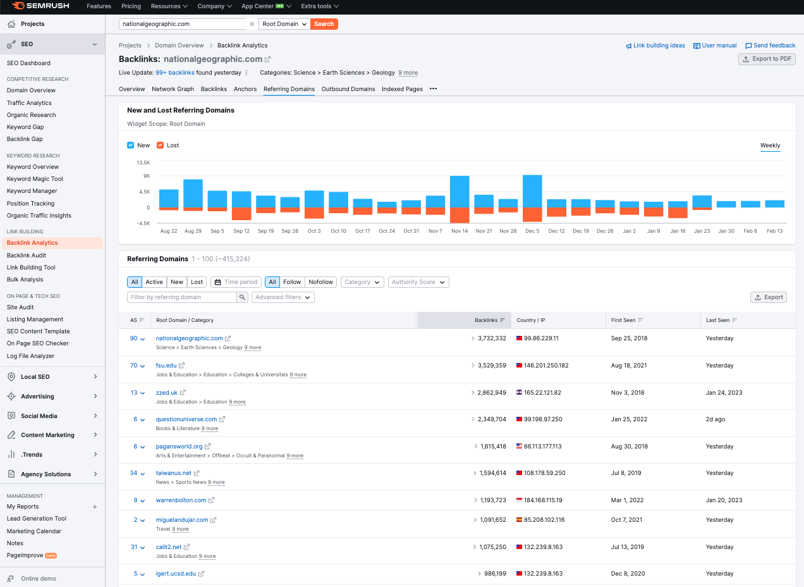Open pagansworld.org external link icon
Image resolution: width=804 pixels, height=587 pixels.
[x=208, y=447]
